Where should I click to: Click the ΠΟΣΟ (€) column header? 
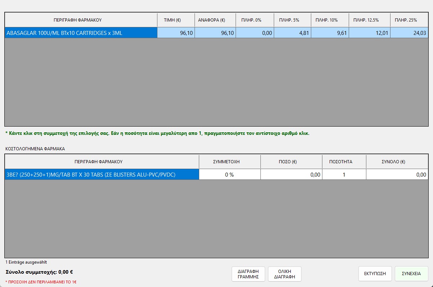tap(291, 162)
